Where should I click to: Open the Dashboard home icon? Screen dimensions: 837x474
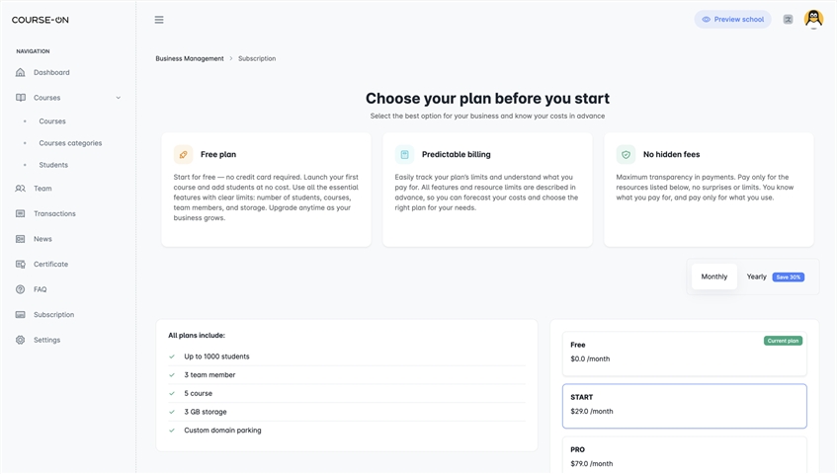(21, 72)
